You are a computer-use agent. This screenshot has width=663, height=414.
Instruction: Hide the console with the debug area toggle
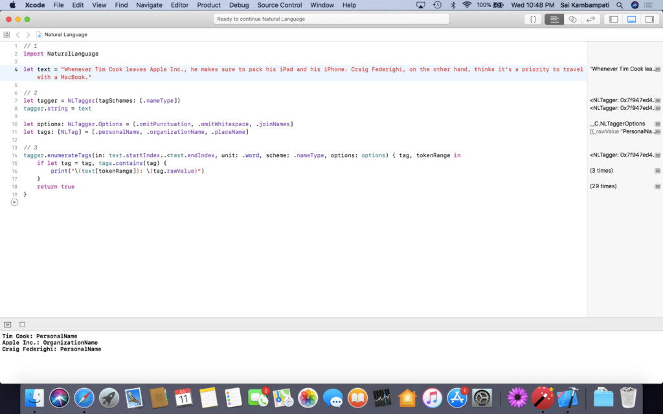(7, 325)
